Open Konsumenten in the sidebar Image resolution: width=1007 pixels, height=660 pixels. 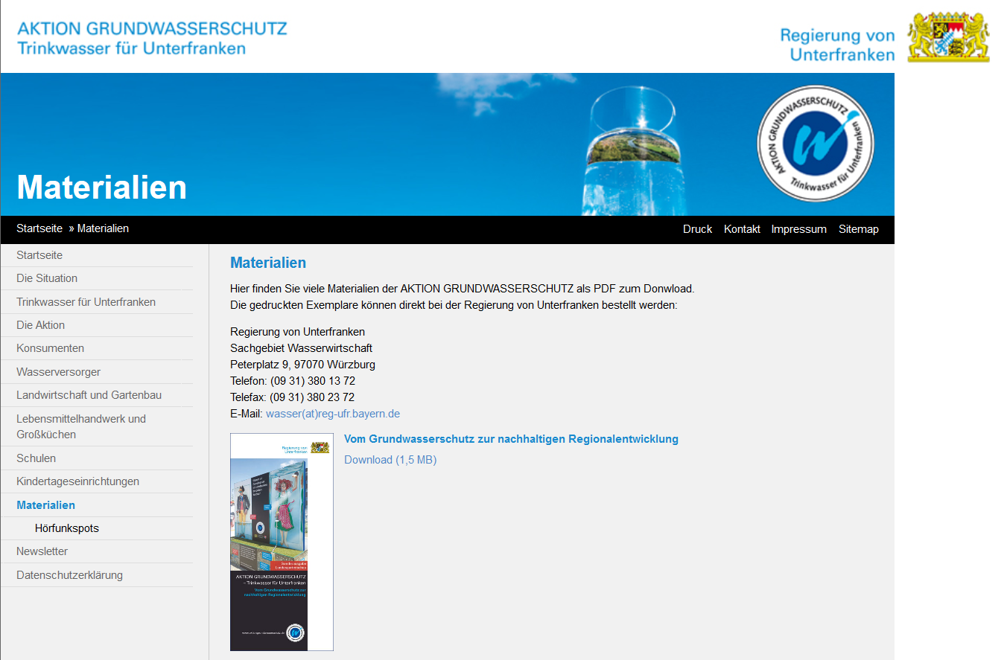[97, 348]
